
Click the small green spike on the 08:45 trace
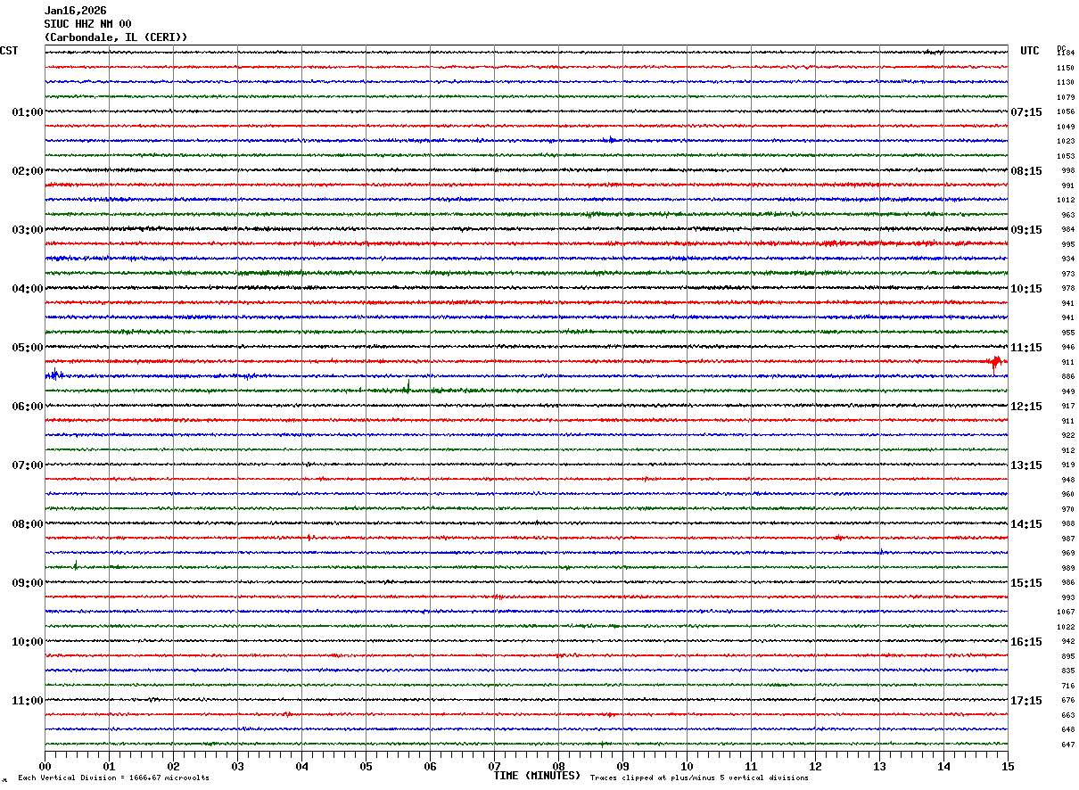76,564
